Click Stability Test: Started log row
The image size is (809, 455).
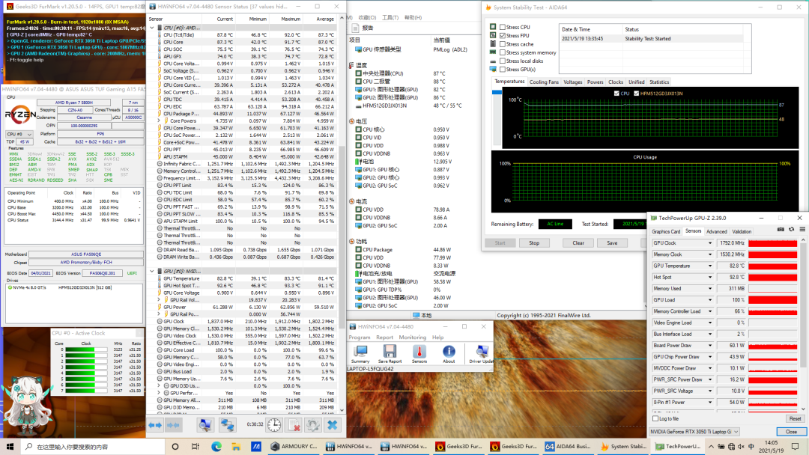tap(651, 39)
